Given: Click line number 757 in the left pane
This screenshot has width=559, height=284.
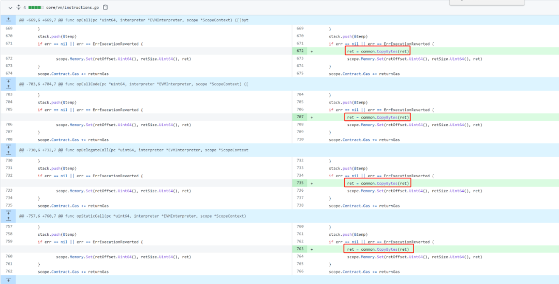Looking at the screenshot, I should (x=9, y=227).
